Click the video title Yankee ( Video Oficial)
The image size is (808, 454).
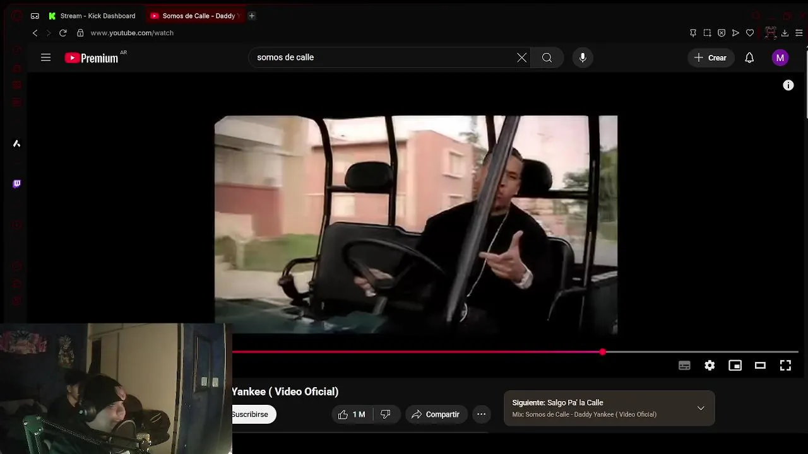[x=285, y=392]
